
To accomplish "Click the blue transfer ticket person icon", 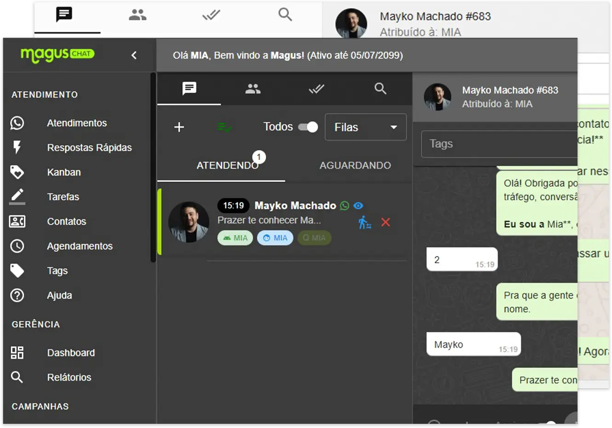I will tap(365, 223).
